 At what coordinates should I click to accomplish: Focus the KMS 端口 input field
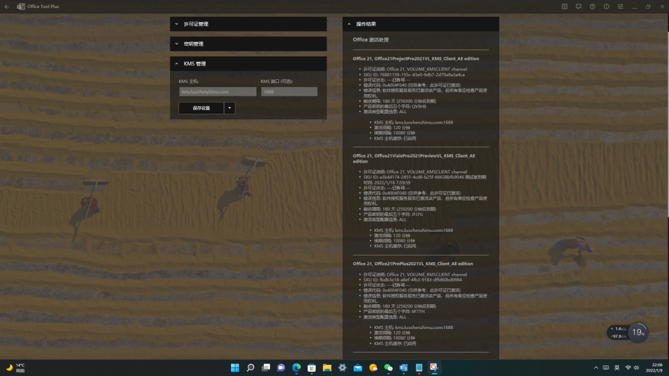(289, 92)
